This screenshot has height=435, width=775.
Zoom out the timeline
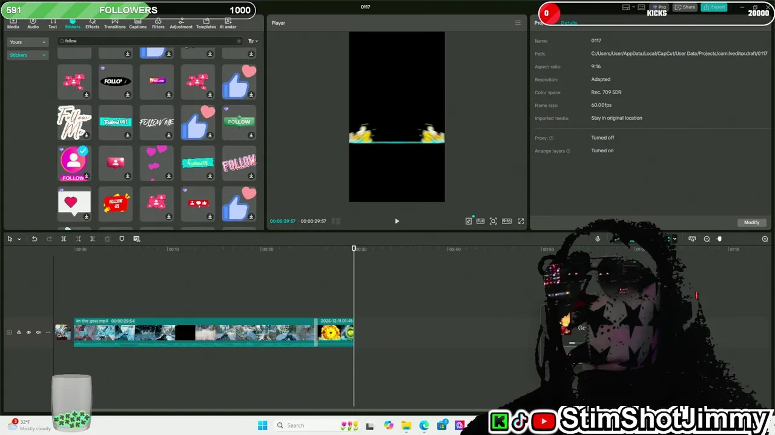(x=707, y=239)
